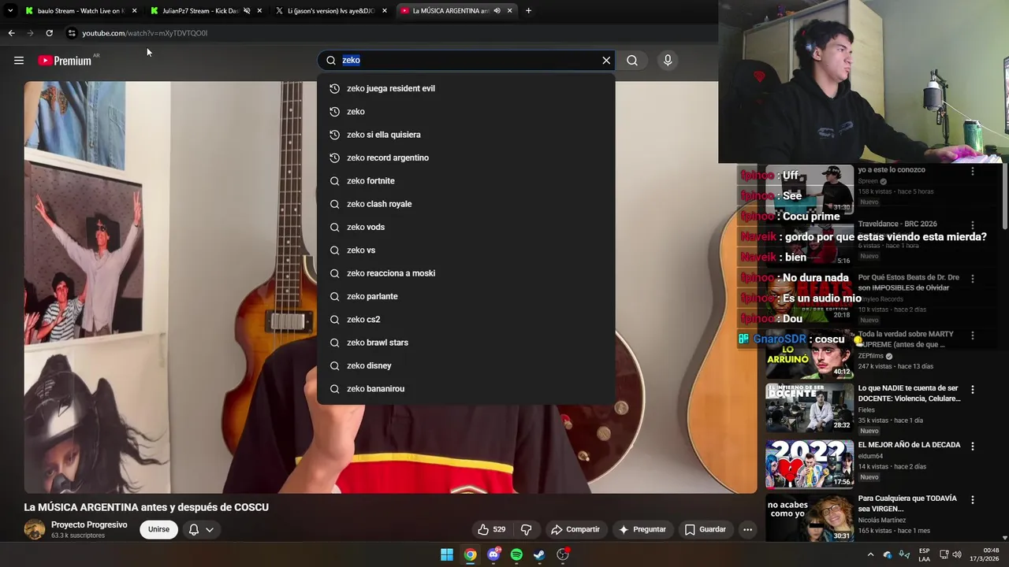This screenshot has height=567, width=1009.
Task: Open the YouTube hamburger guide menu
Action: click(19, 61)
